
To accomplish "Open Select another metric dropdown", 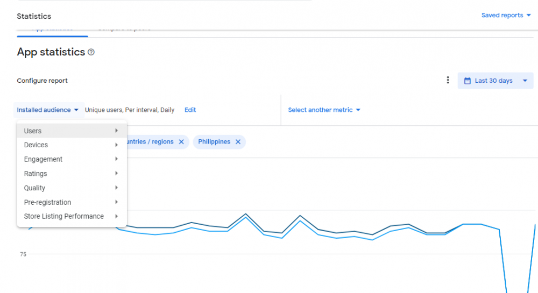I will tap(324, 110).
